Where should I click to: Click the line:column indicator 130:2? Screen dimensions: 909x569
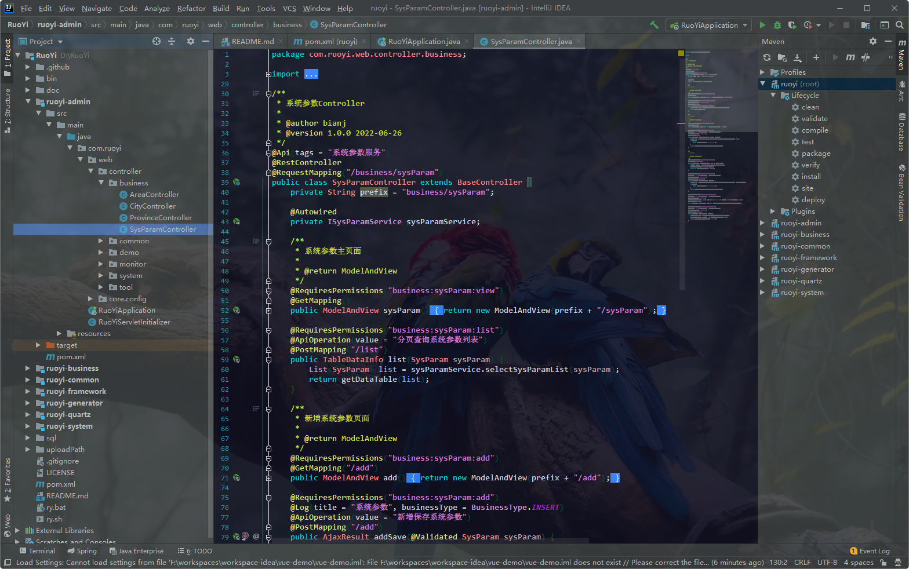tap(778, 563)
